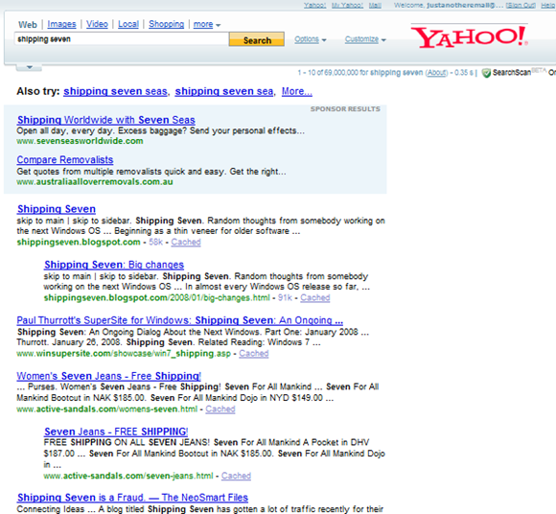Open the Shipping Seven blog result
556x514 pixels.
pyautogui.click(x=57, y=209)
